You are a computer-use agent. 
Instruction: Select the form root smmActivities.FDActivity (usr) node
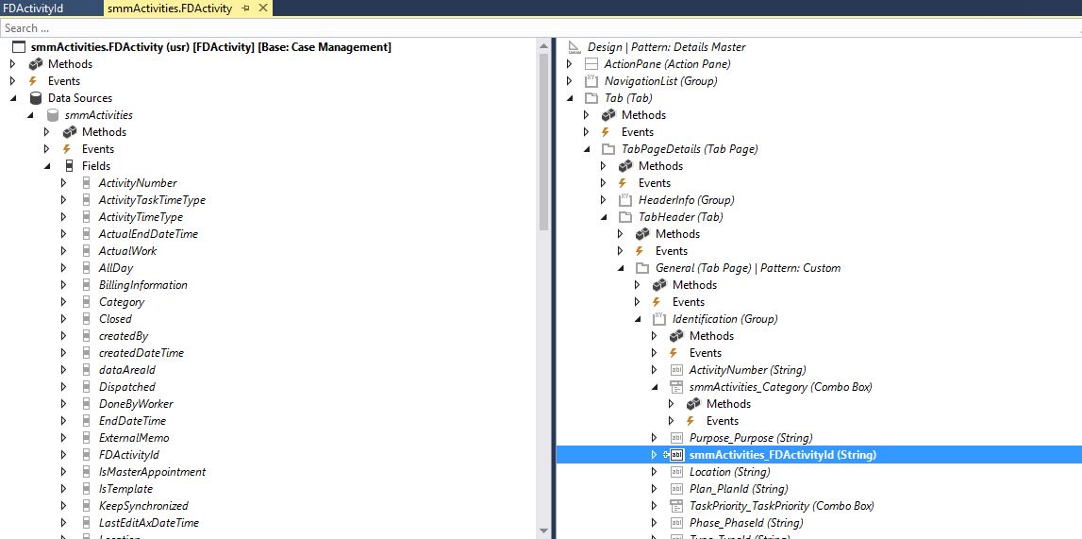210,47
